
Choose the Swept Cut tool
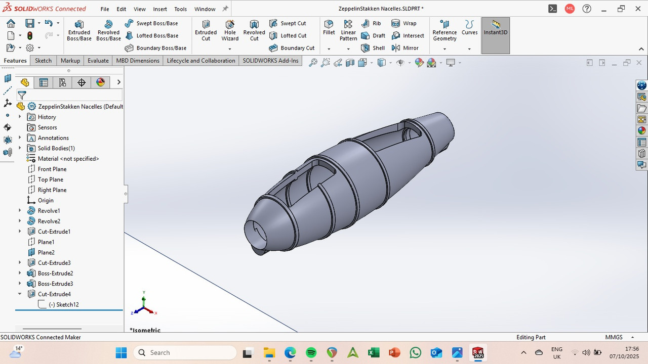288,23
